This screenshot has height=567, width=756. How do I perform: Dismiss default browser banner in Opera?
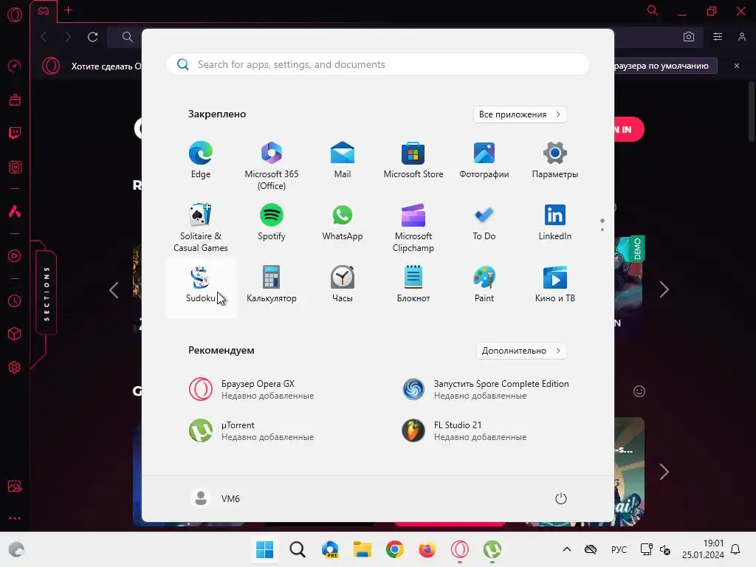pos(737,66)
